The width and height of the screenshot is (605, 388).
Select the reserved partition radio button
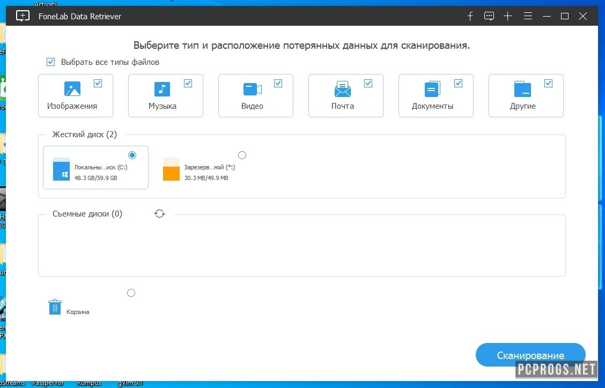(242, 155)
